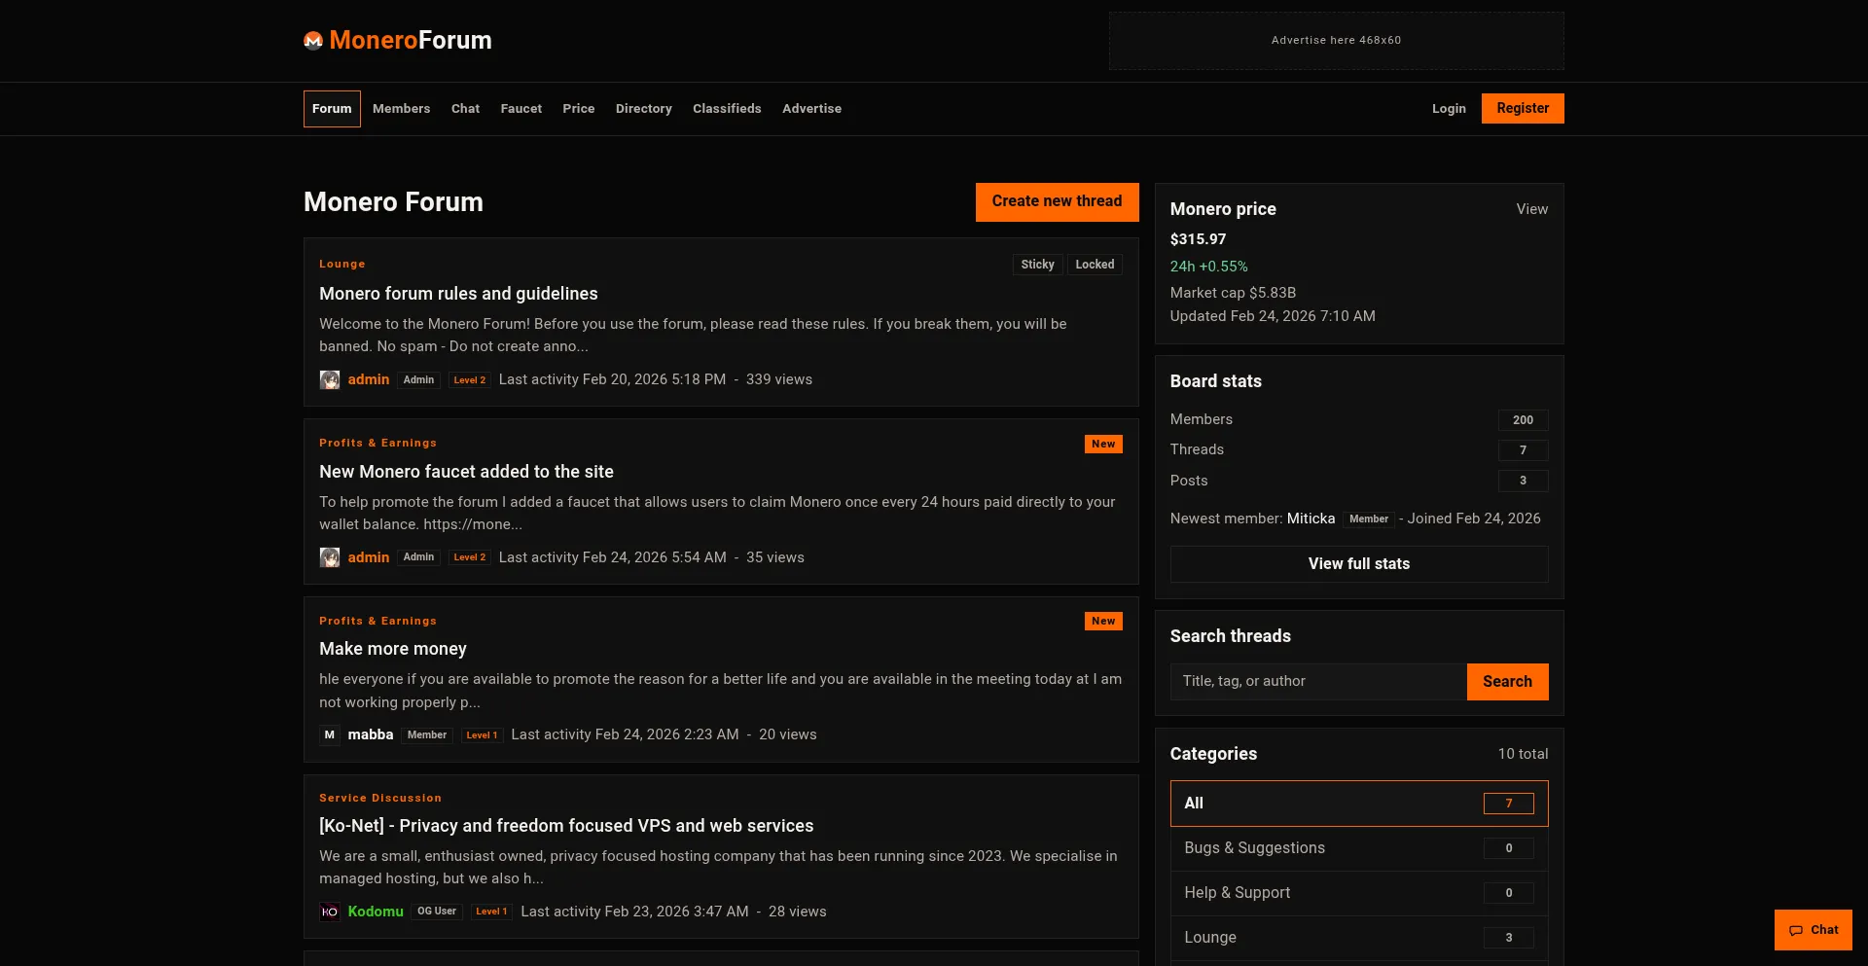
Task: Click New badge on Make more money thread
Action: [1103, 621]
